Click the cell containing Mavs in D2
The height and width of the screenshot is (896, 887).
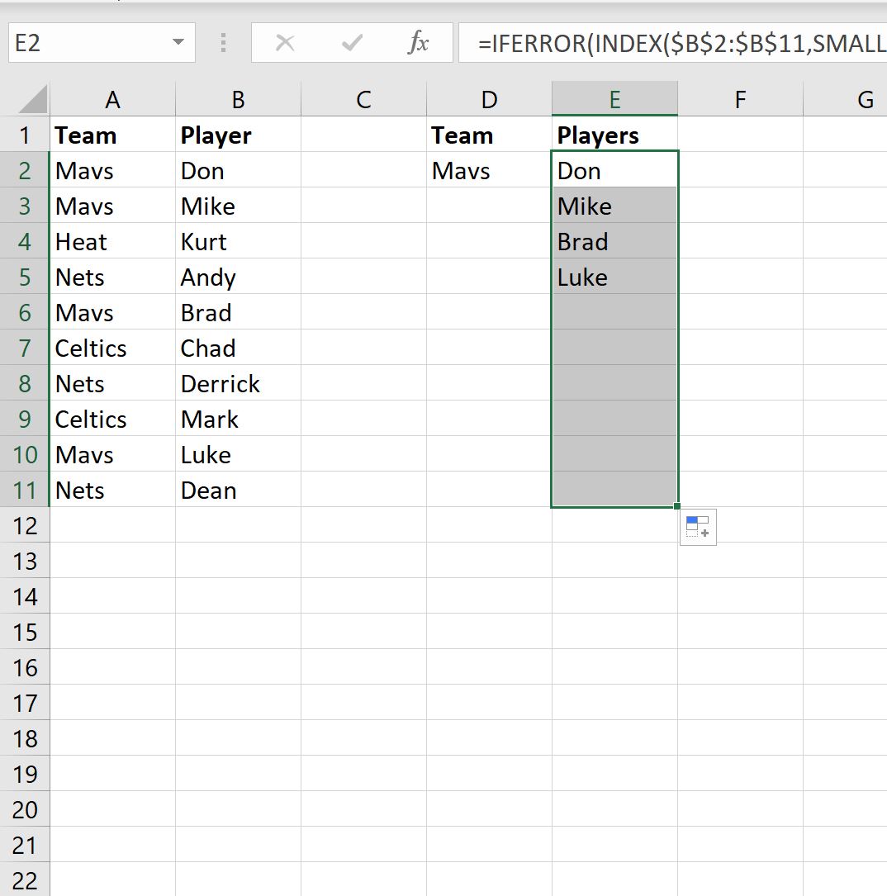pyautogui.click(x=489, y=170)
